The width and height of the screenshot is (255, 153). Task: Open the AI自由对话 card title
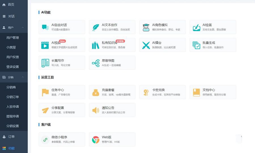(59, 25)
